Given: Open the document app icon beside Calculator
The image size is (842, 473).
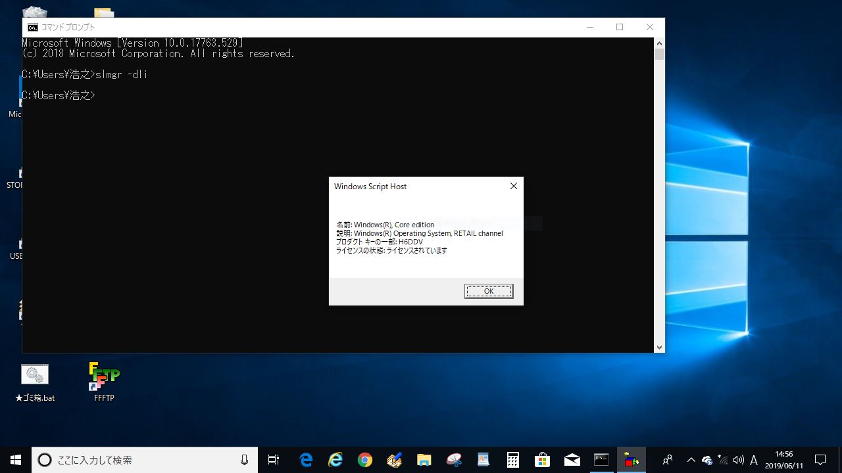Looking at the screenshot, I should (483, 460).
